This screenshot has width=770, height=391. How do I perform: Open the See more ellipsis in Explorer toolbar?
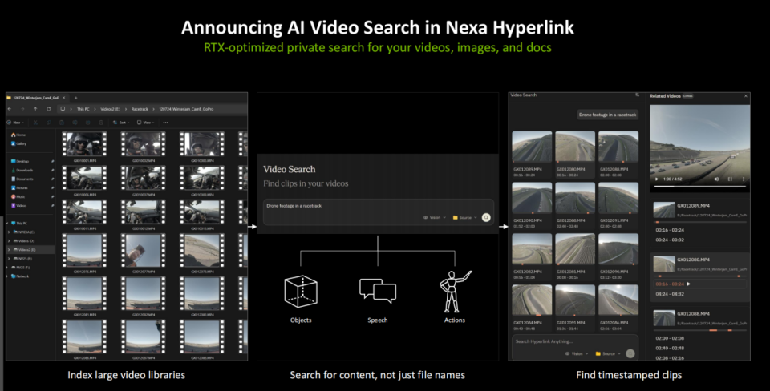tap(165, 122)
